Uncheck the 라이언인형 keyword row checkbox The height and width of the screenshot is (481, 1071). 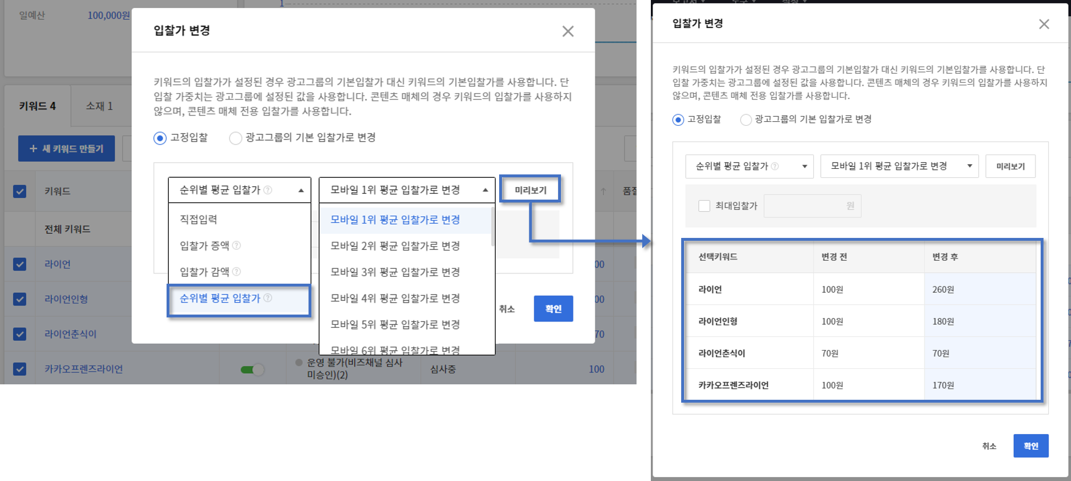pos(19,299)
